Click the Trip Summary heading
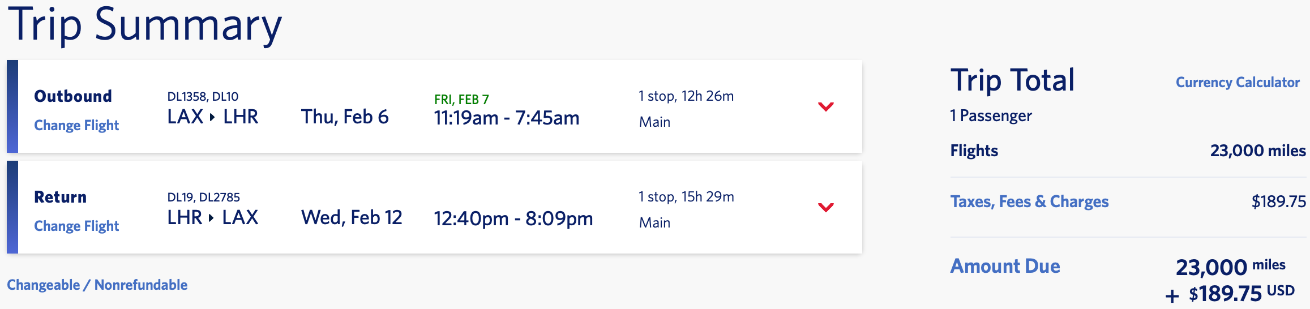 [x=144, y=25]
